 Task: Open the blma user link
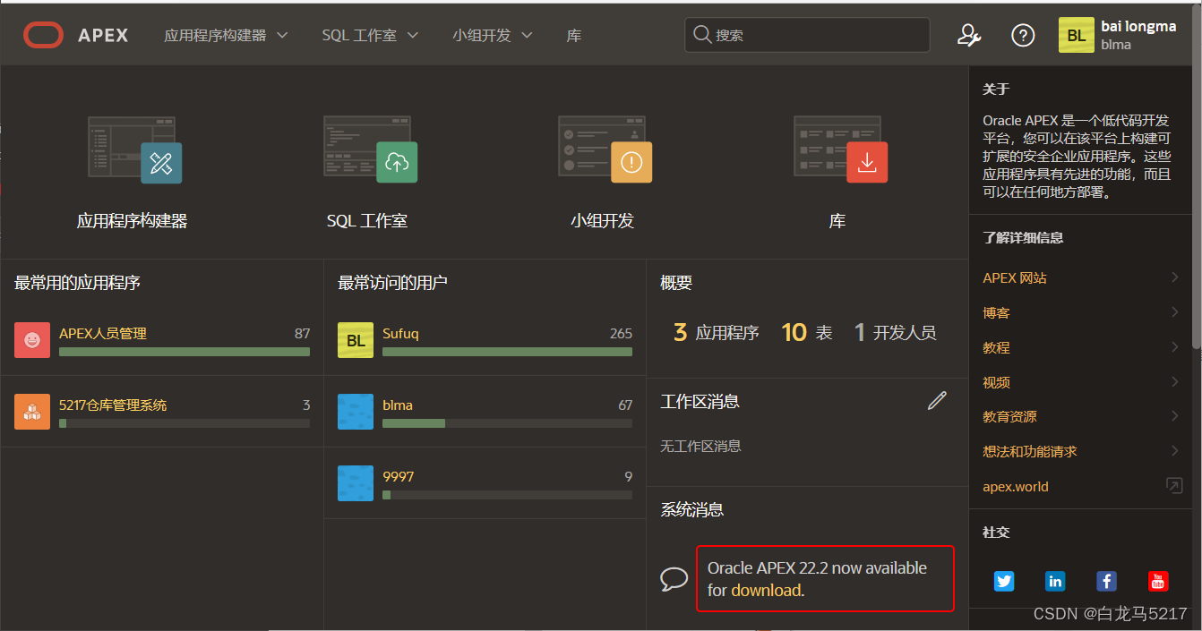coord(398,405)
